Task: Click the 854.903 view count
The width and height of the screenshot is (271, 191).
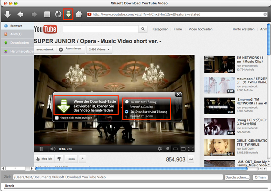Action: point(175,159)
